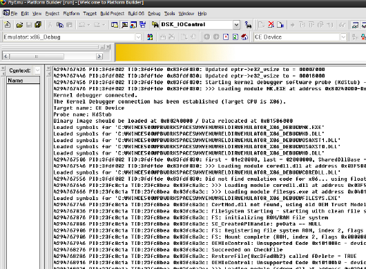Click the Save floppy disk icon
The image size is (366, 269).
[x=29, y=25]
